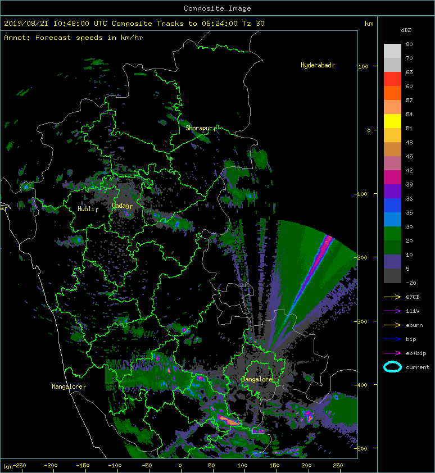Click the Composite_Image title text

coord(217,8)
